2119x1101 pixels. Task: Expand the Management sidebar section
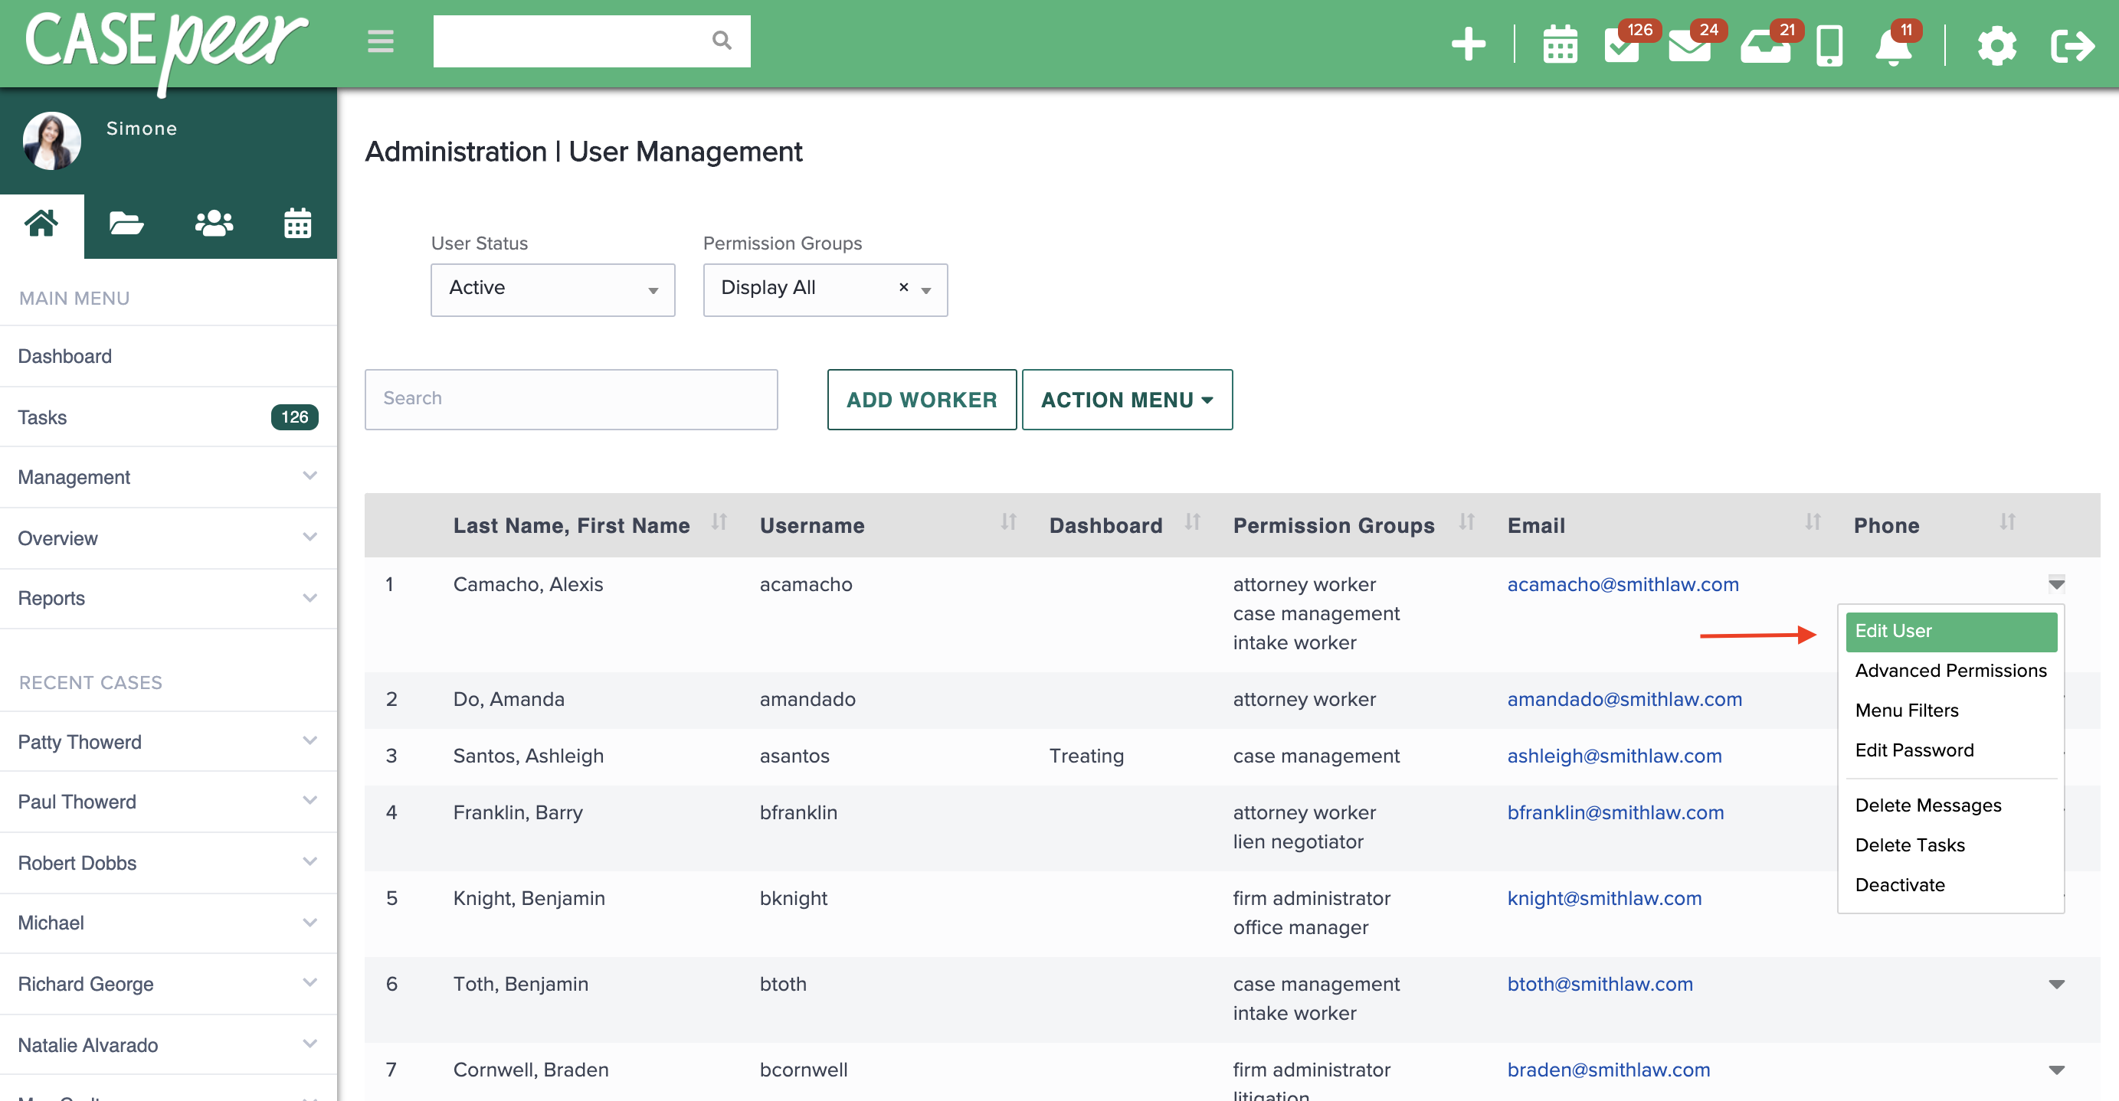(168, 477)
